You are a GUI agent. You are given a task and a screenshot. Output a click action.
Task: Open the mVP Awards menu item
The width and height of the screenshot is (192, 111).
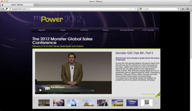pos(148,30)
